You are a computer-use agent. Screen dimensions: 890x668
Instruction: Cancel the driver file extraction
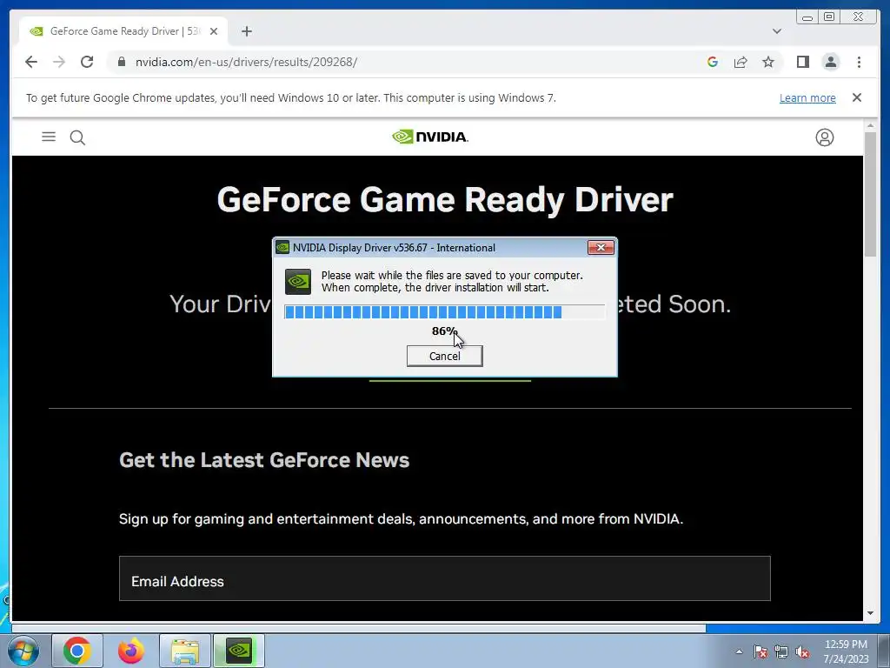pyautogui.click(x=444, y=356)
